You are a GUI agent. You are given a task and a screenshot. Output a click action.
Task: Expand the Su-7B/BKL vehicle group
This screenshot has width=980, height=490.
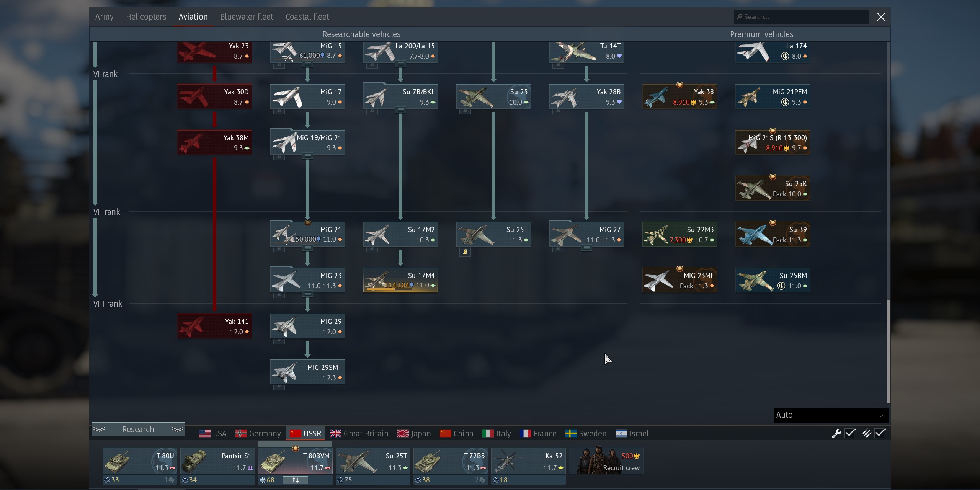[x=400, y=110]
